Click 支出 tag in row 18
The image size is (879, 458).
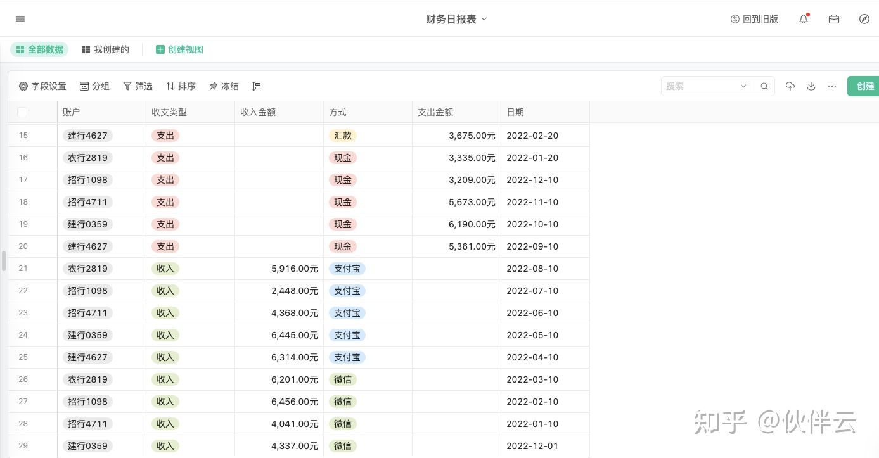point(165,202)
